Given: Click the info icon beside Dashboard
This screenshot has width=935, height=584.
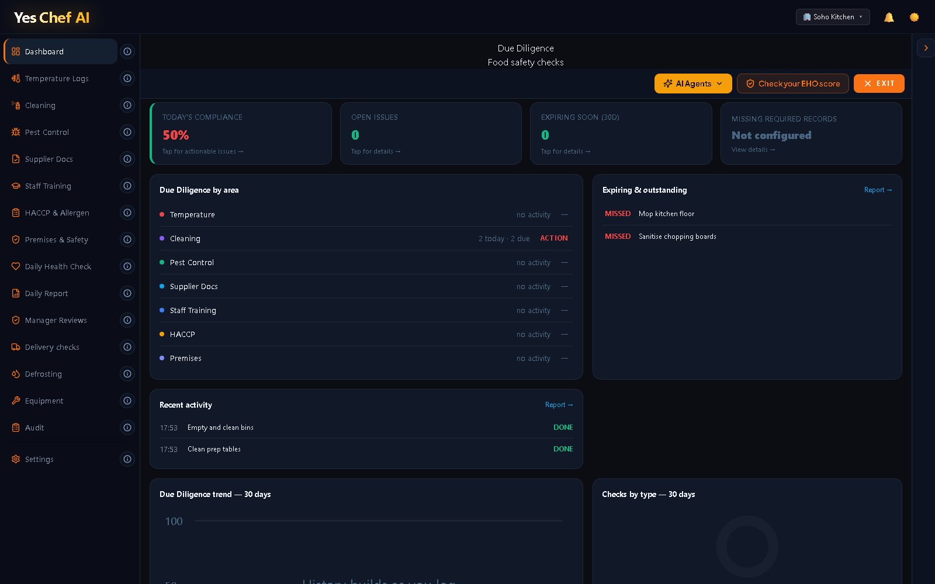Looking at the screenshot, I should (127, 51).
